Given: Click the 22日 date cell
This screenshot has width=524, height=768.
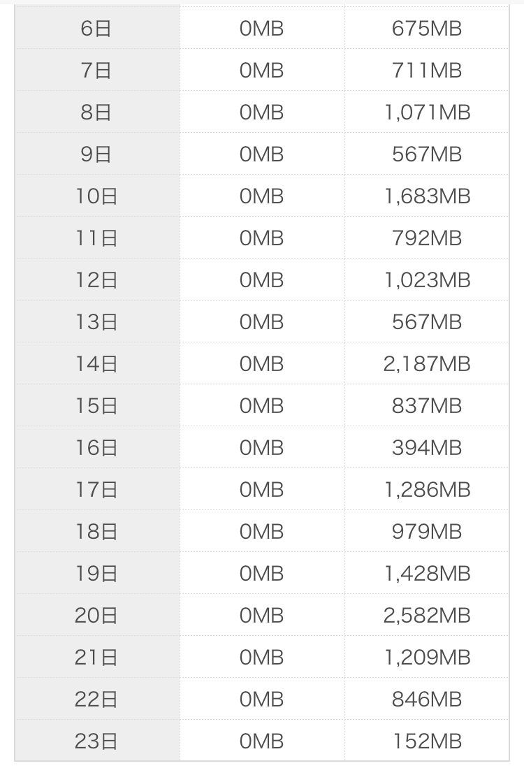Looking at the screenshot, I should pyautogui.click(x=96, y=700).
